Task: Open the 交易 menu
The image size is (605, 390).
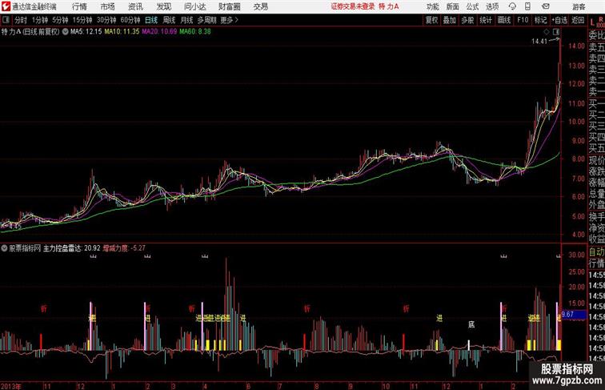Action: pyautogui.click(x=260, y=6)
